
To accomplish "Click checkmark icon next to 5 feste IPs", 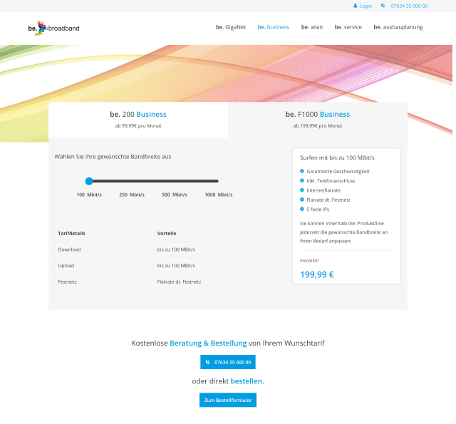I will (302, 209).
